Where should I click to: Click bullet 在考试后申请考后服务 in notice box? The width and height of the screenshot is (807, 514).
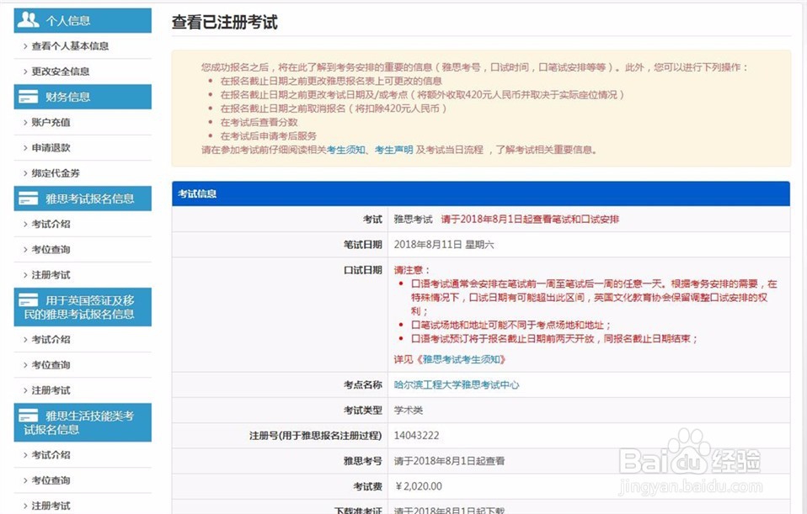tap(269, 135)
